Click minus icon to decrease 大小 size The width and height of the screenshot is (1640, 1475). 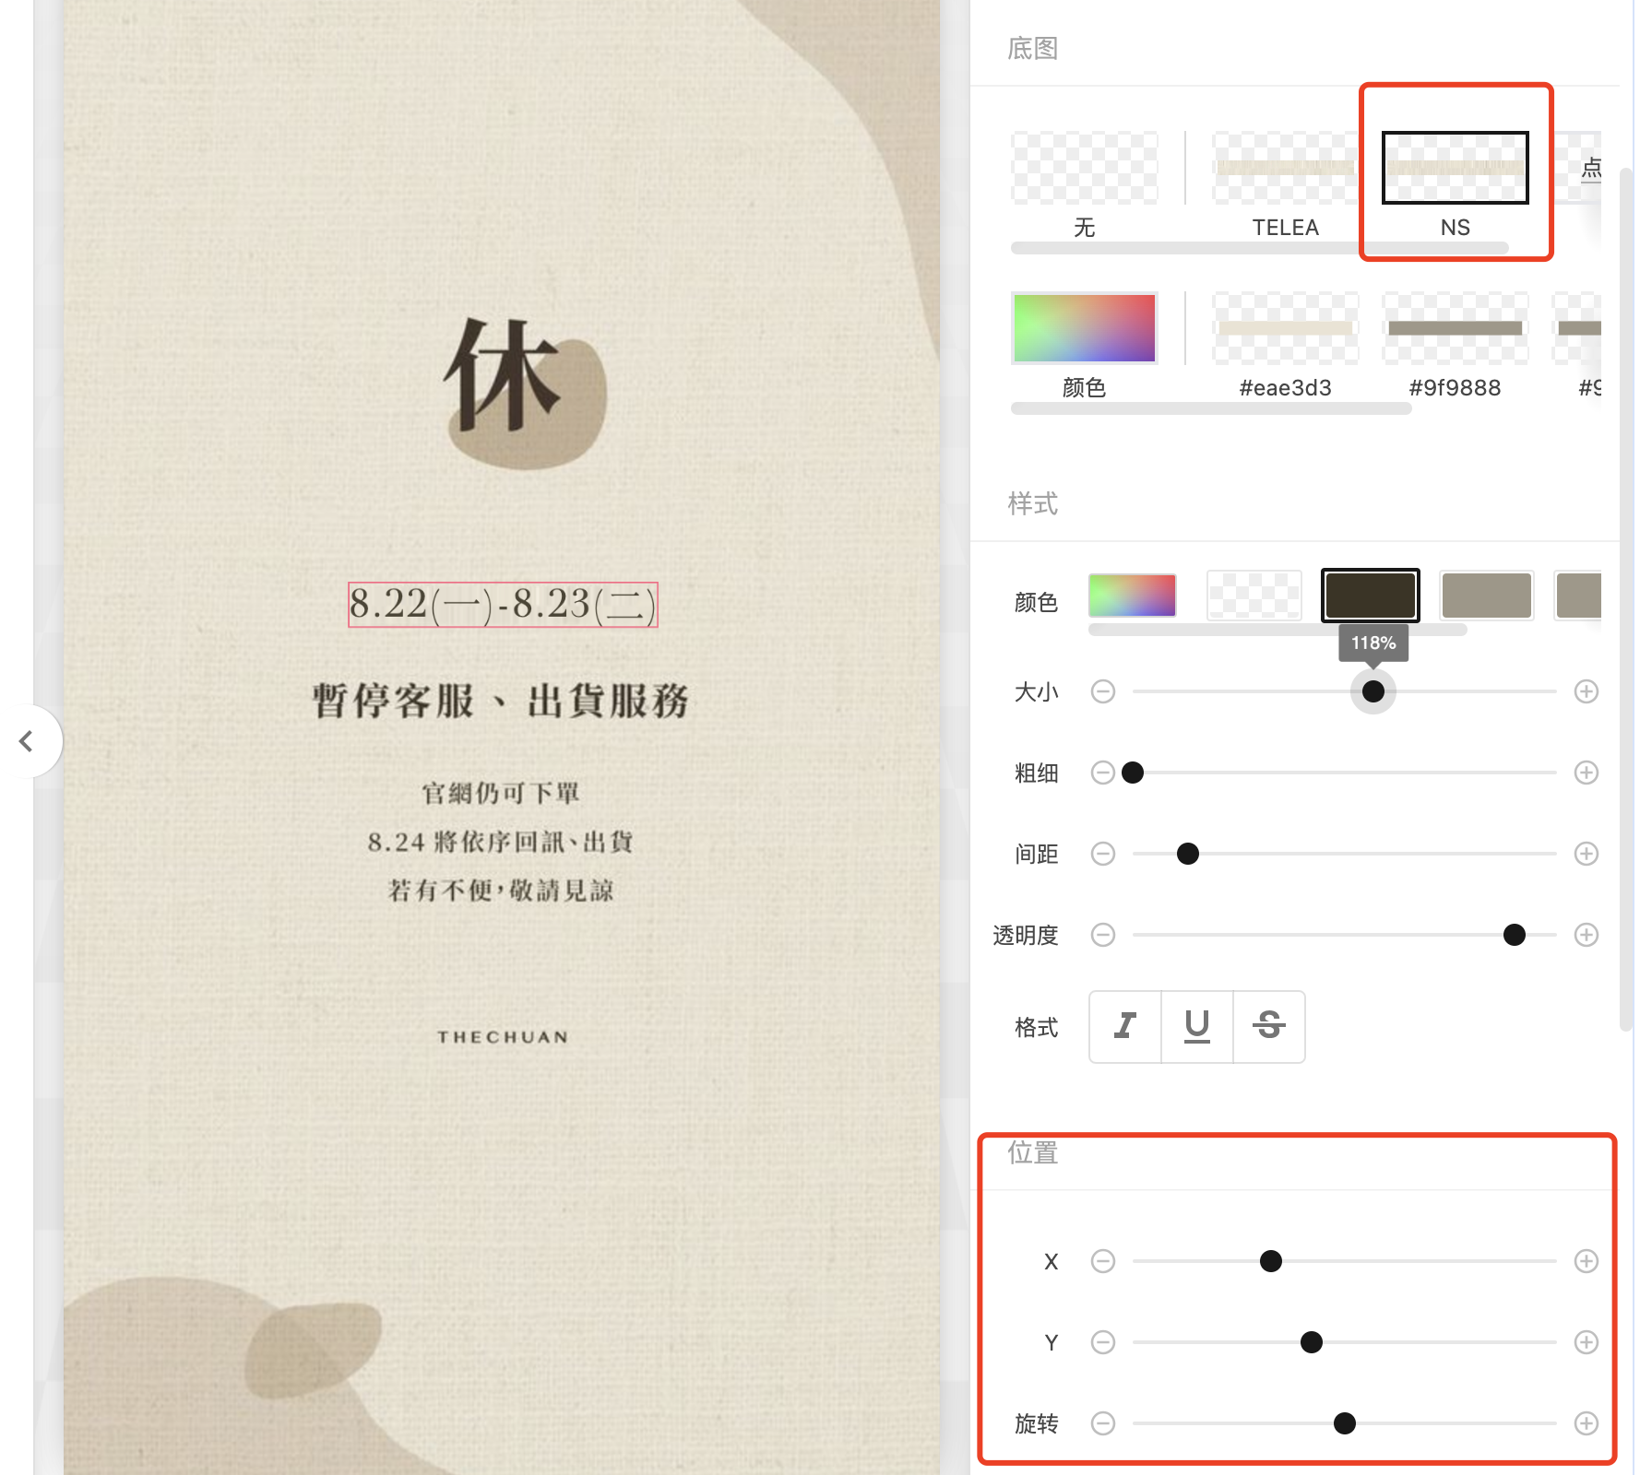pyautogui.click(x=1102, y=691)
